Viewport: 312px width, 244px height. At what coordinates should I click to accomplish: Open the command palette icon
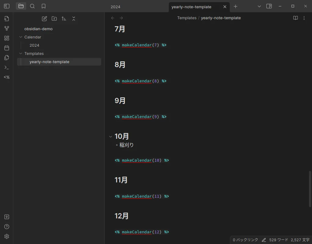coord(7,67)
